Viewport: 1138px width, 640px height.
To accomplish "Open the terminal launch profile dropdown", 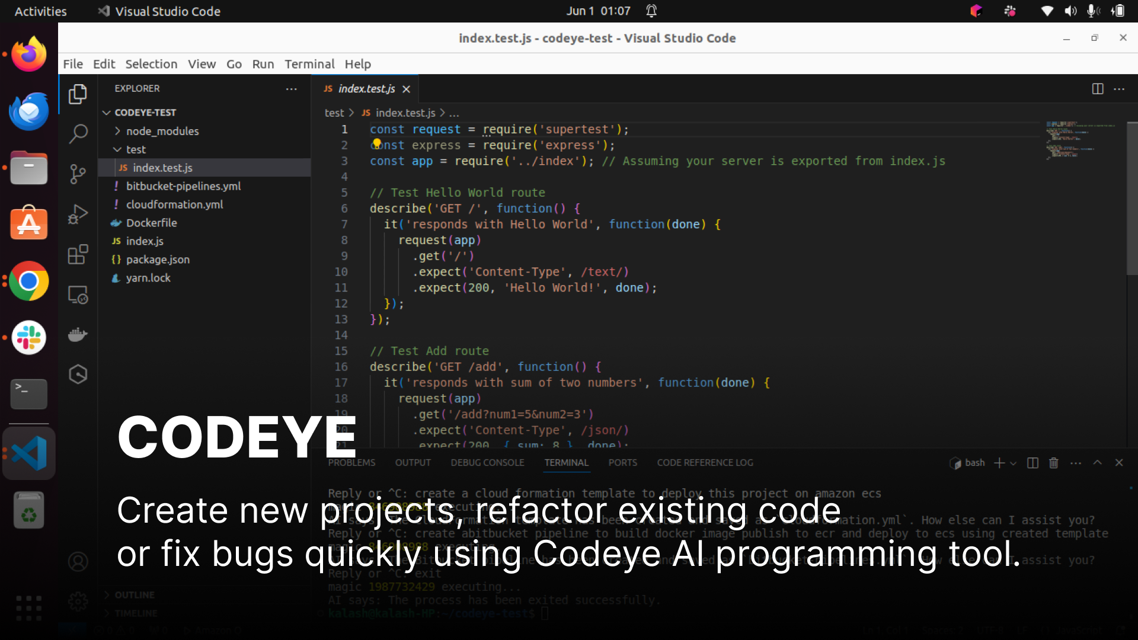I will point(1013,463).
